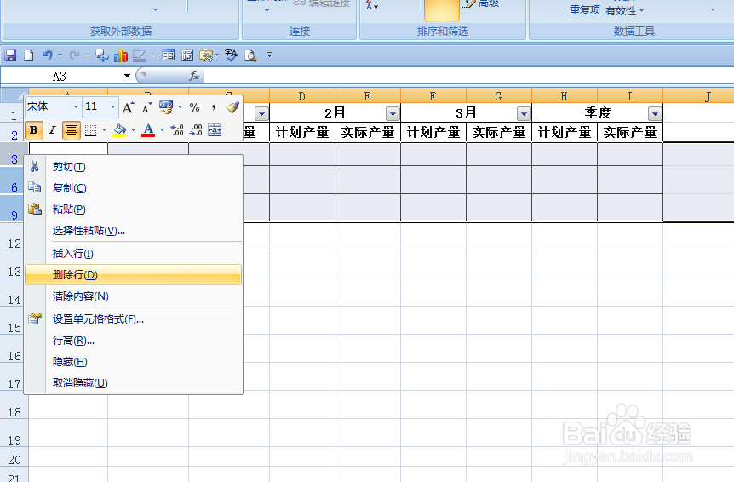
Task: Select 删除行(D) in the context menu
Action: (134, 275)
